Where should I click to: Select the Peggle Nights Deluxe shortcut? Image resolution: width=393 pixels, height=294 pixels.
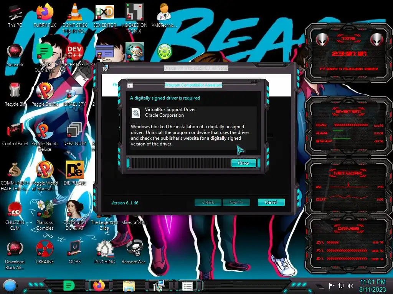point(45,137)
